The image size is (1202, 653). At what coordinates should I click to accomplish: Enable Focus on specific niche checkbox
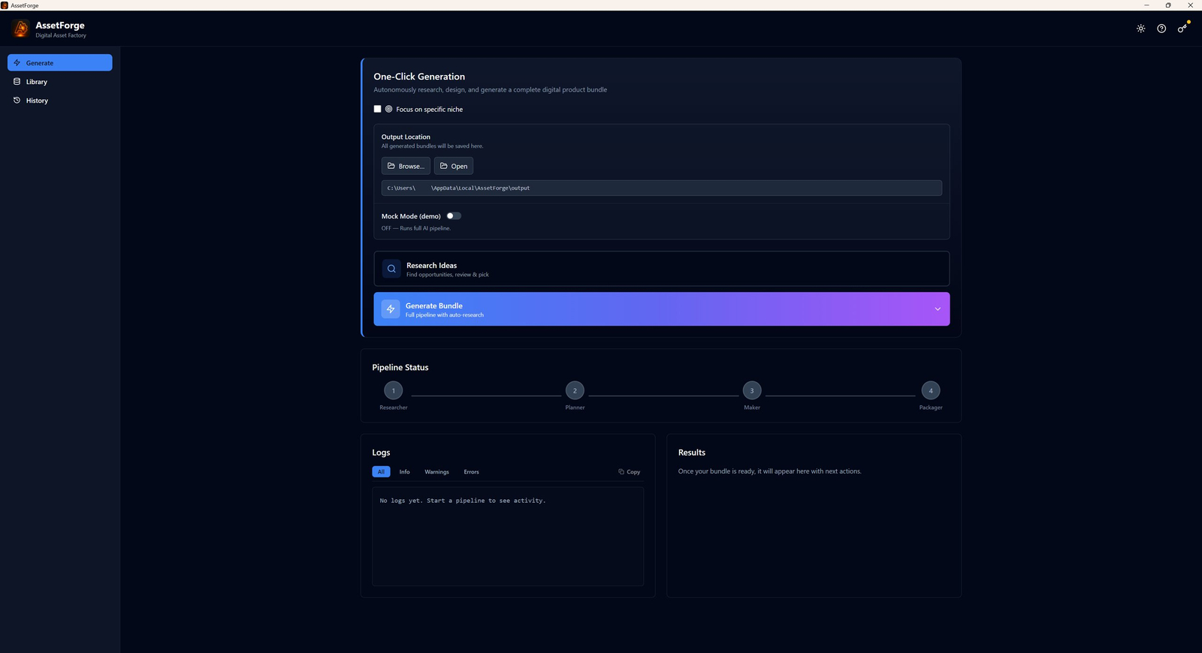point(377,109)
